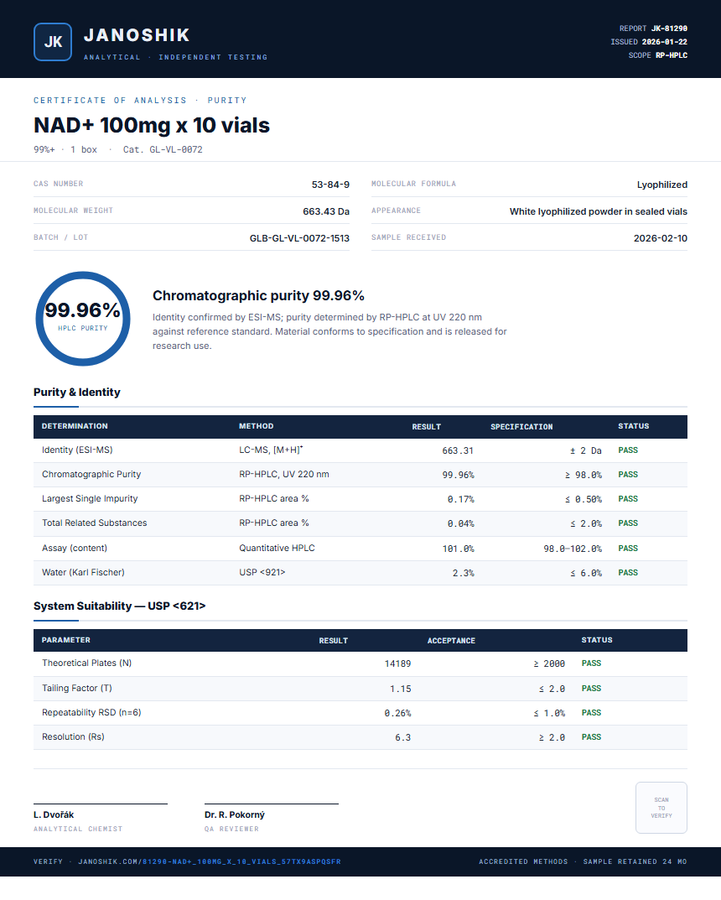
Task: Click the ACCEPTANCE column header
Action: [x=451, y=641]
